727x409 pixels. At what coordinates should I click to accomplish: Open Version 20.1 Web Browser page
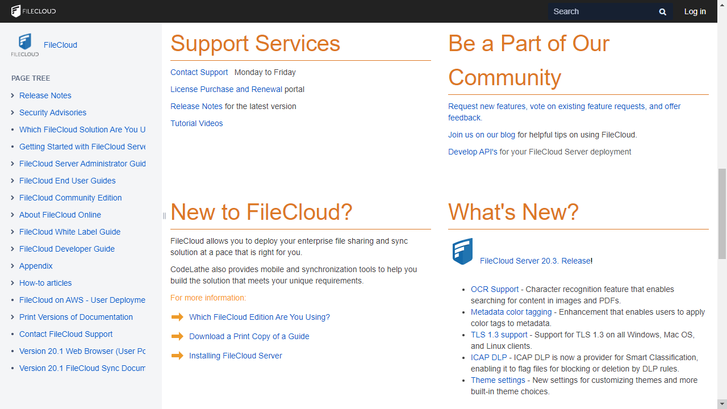point(82,351)
